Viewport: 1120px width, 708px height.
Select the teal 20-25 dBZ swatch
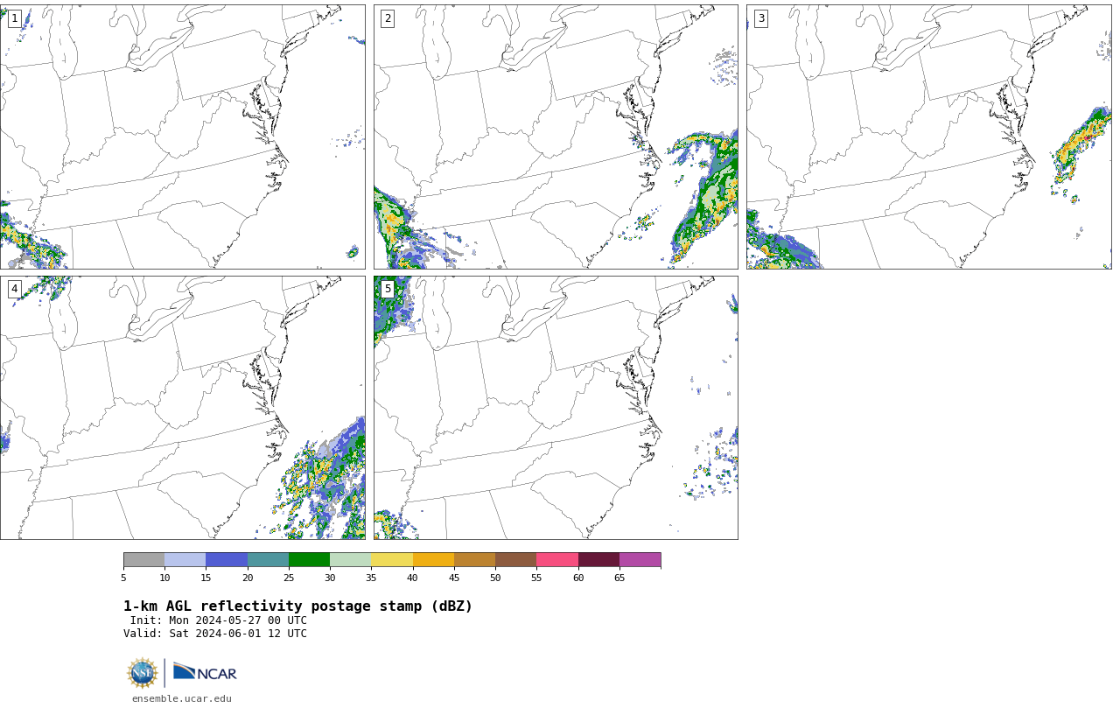268,560
